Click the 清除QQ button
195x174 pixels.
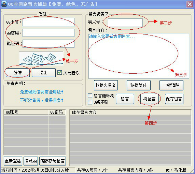(x=31, y=161)
